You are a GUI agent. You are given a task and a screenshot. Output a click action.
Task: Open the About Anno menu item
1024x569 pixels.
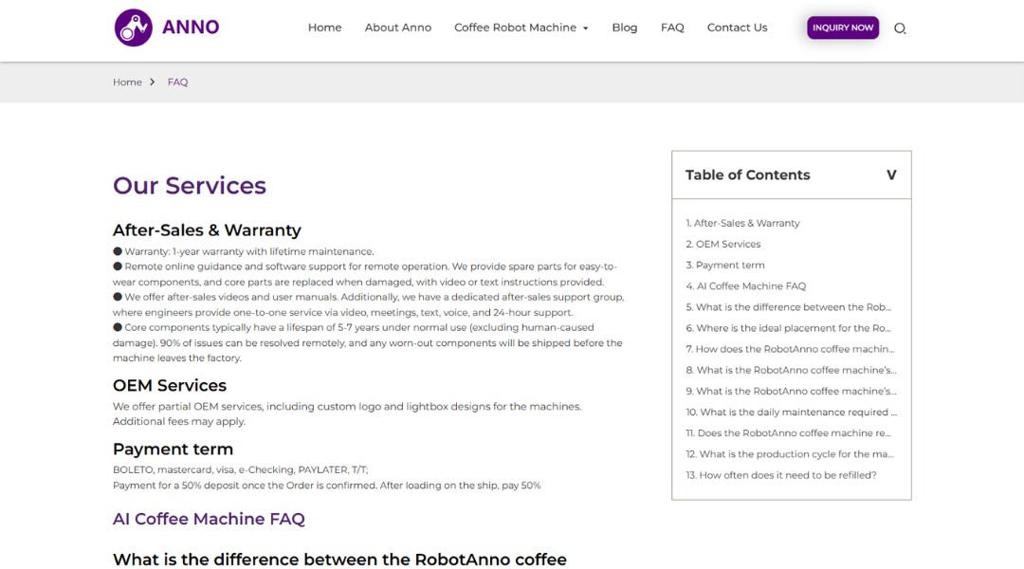click(397, 28)
